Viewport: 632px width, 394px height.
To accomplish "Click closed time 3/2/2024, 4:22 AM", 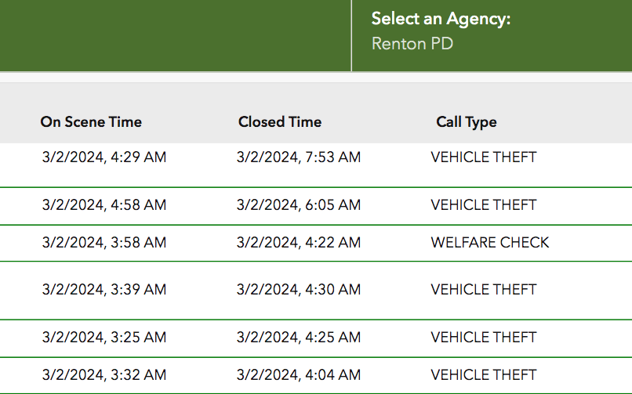I will (299, 243).
